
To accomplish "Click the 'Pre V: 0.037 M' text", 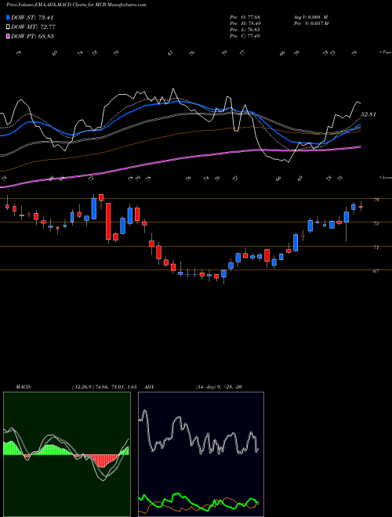I will (311, 23).
